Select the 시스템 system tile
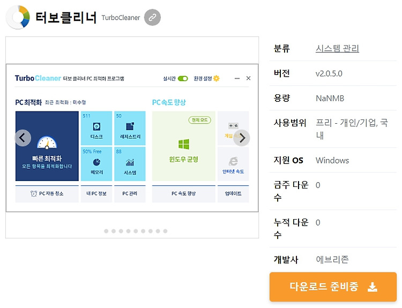402x308 pixels. pyautogui.click(x=130, y=164)
